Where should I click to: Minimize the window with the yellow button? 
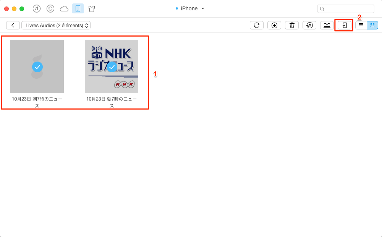(14, 9)
